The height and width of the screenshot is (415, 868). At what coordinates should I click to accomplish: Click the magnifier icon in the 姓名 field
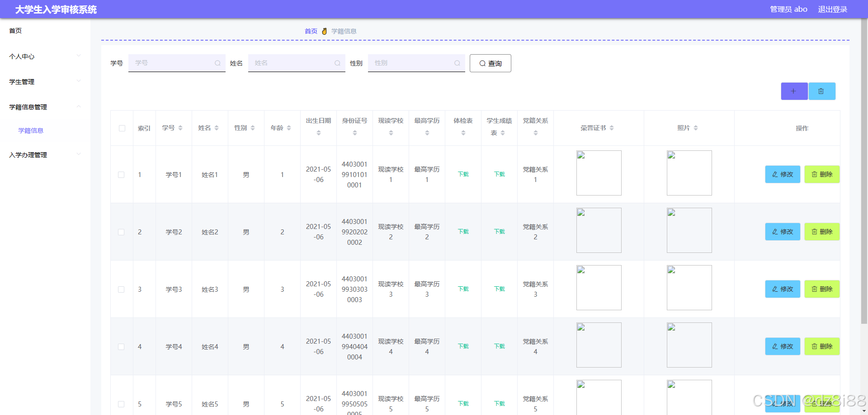pyautogui.click(x=337, y=63)
